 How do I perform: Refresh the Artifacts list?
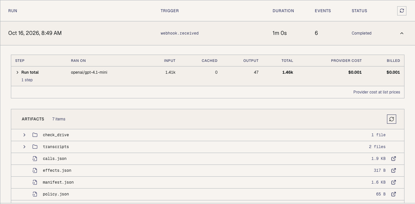(x=392, y=119)
